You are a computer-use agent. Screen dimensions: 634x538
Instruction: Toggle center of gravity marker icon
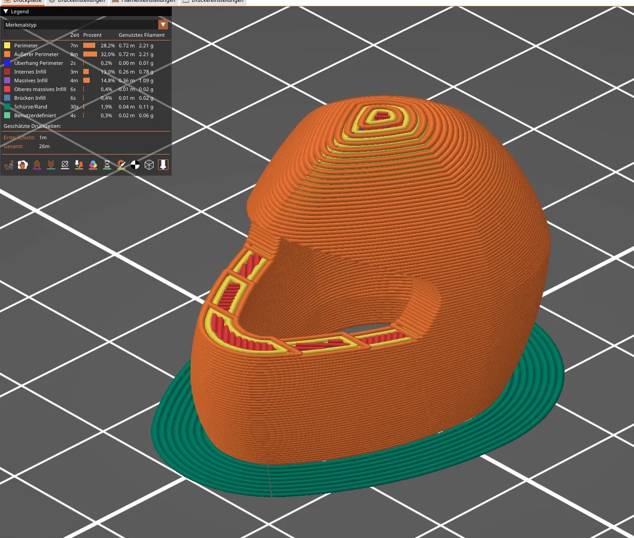point(135,165)
